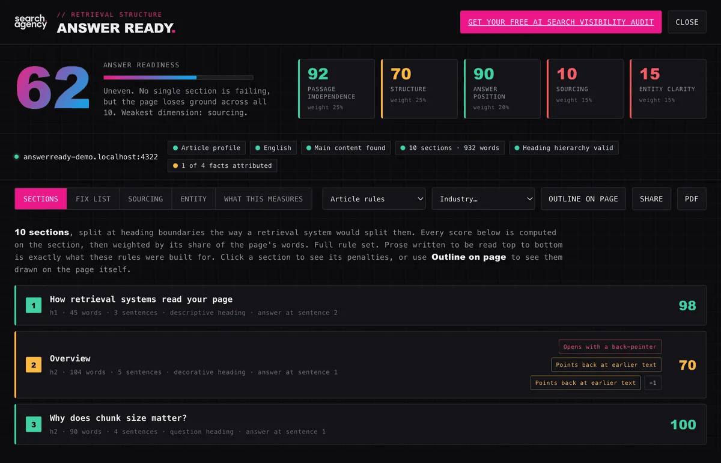Toggle Outline on Page button
This screenshot has width=721, height=463.
pos(583,199)
